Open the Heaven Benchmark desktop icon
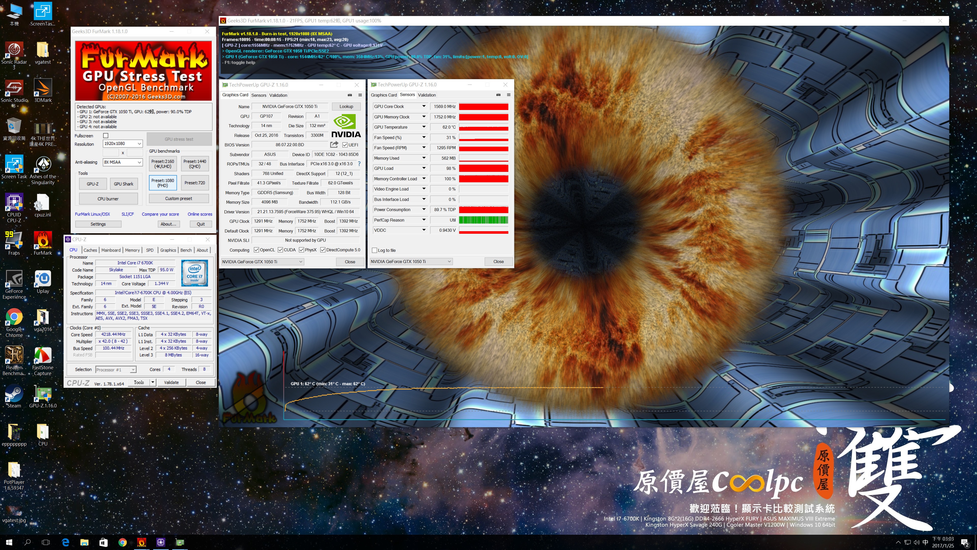Viewport: 977px width, 550px height. (14, 361)
